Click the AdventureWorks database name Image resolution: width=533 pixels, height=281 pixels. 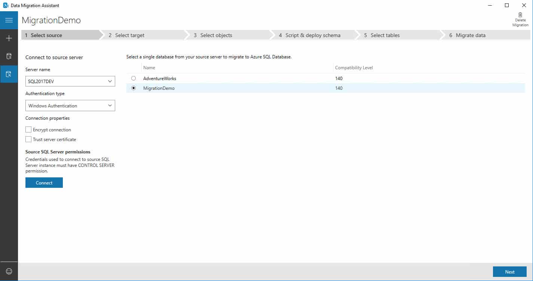pyautogui.click(x=160, y=79)
